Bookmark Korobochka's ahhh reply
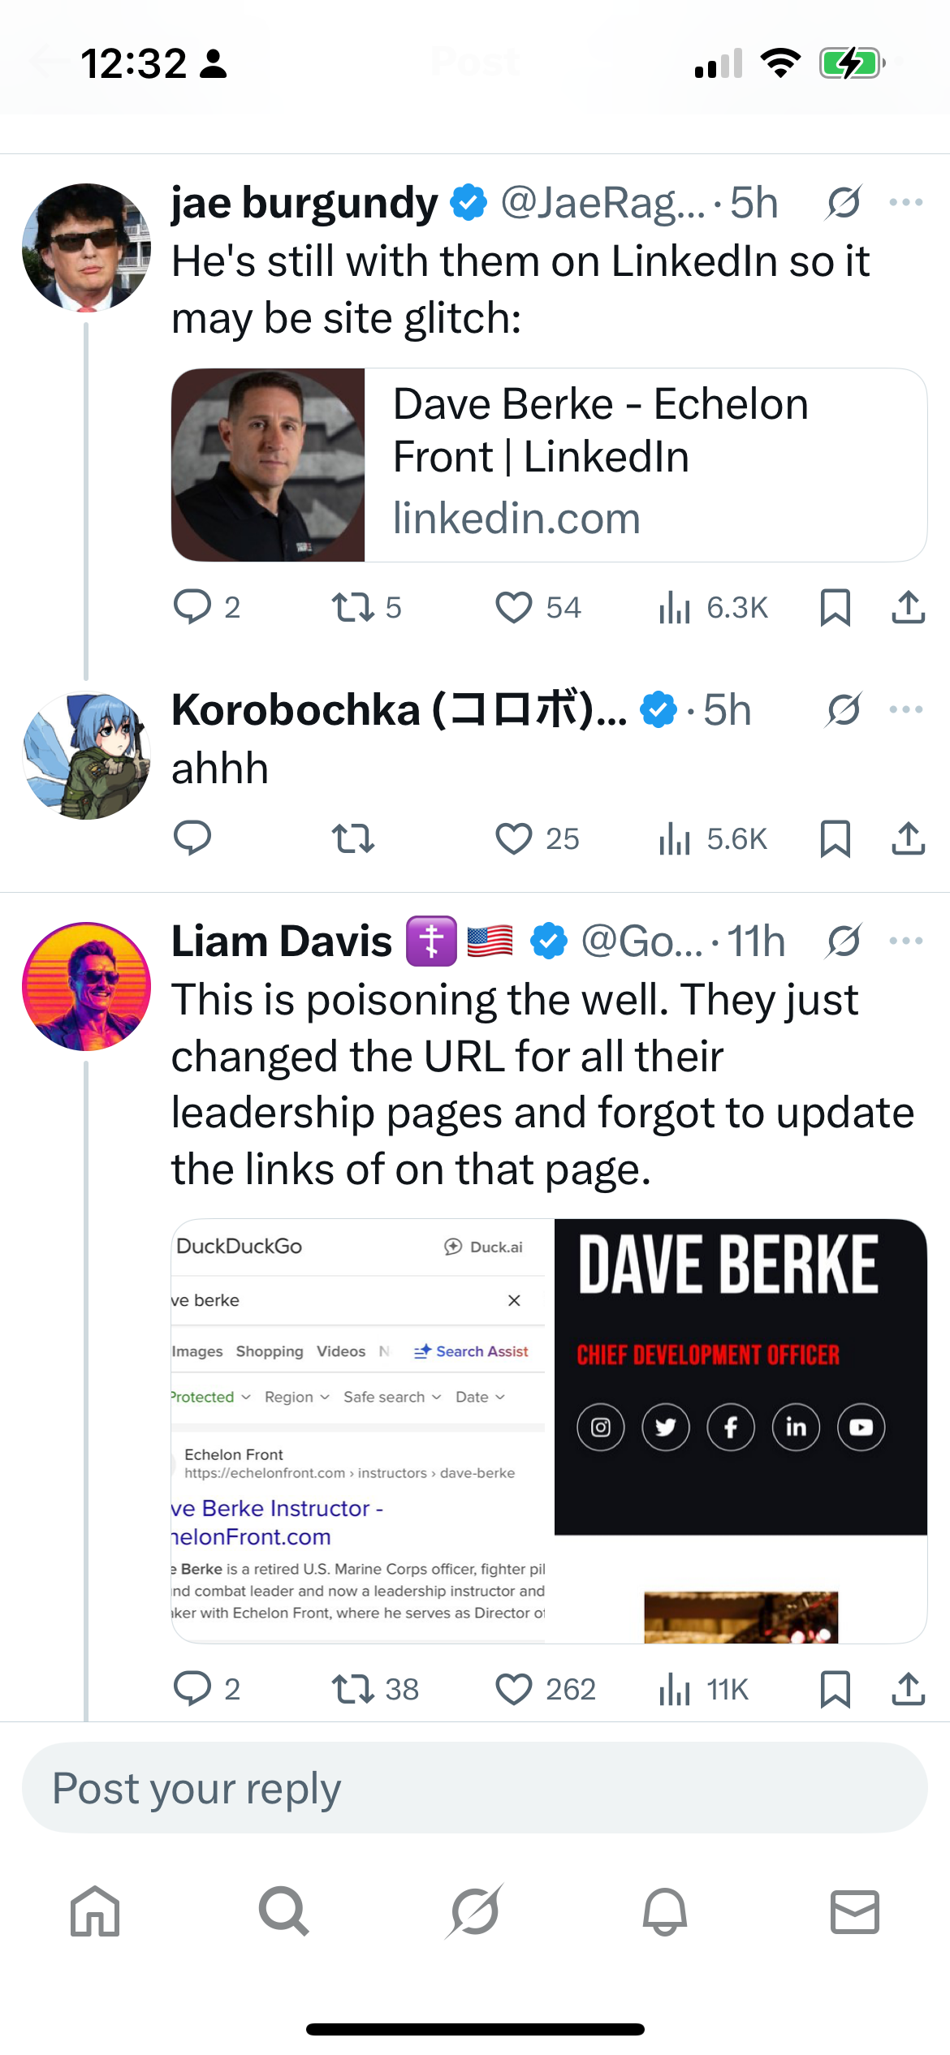Viewport: 950px width, 2055px height. (x=835, y=838)
